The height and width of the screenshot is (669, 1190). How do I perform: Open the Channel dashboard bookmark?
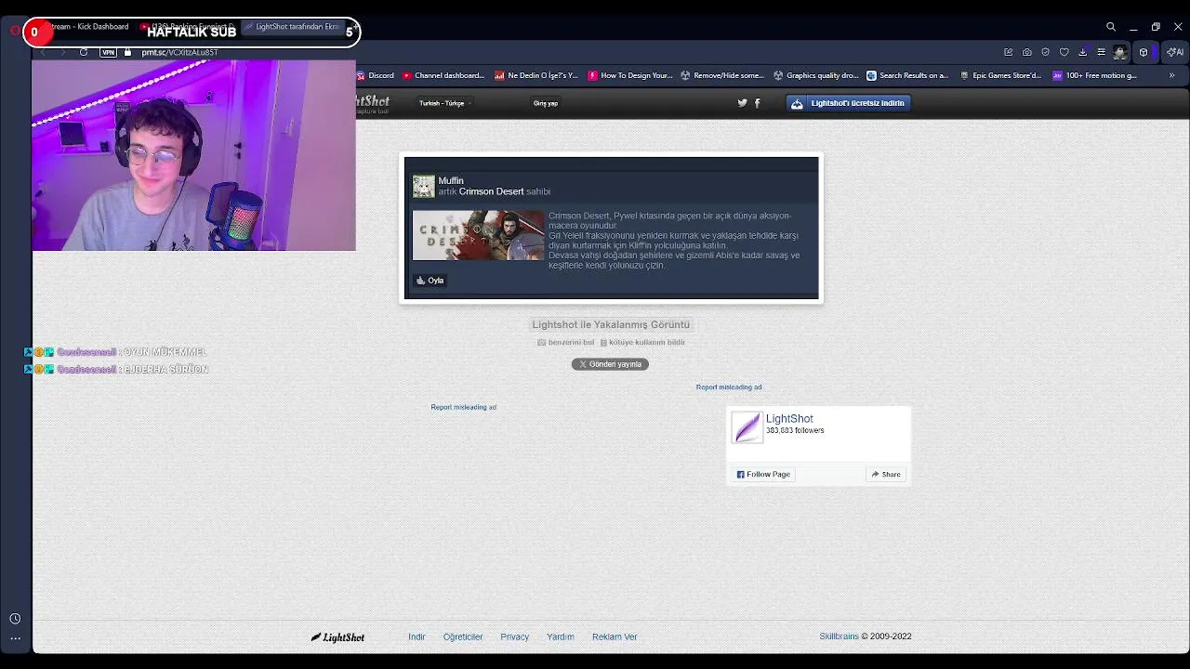pyautogui.click(x=443, y=75)
